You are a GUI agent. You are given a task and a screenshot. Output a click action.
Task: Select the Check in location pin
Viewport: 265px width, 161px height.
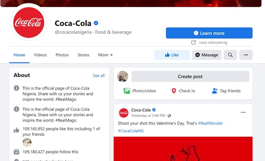[x=174, y=91]
